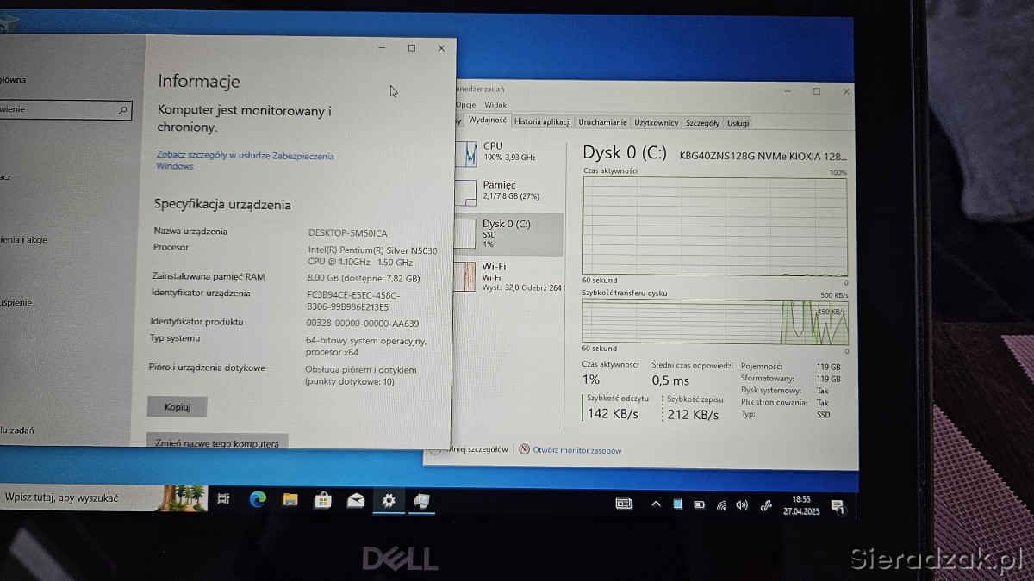Click the Settings search field

coord(65,110)
